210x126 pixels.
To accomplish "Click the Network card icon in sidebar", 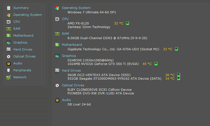I will pyautogui.click(x=9, y=77).
